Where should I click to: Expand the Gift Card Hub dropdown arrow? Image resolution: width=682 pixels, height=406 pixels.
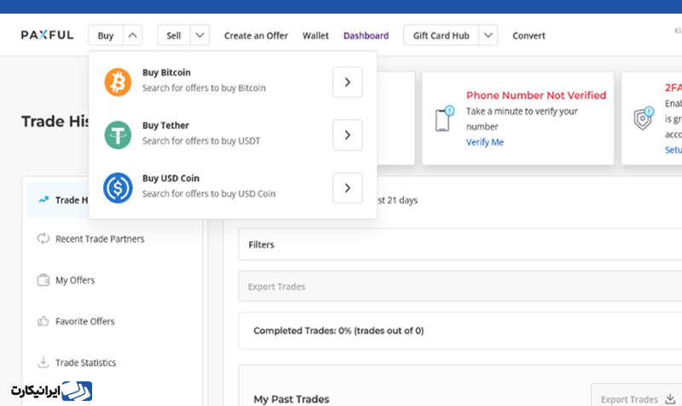(488, 35)
